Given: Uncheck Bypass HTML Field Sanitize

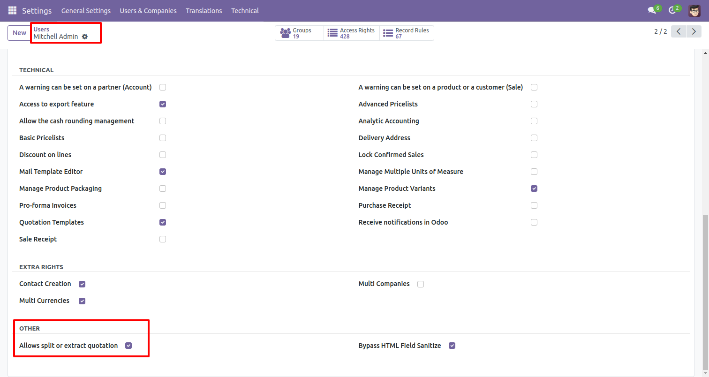Looking at the screenshot, I should tap(452, 346).
